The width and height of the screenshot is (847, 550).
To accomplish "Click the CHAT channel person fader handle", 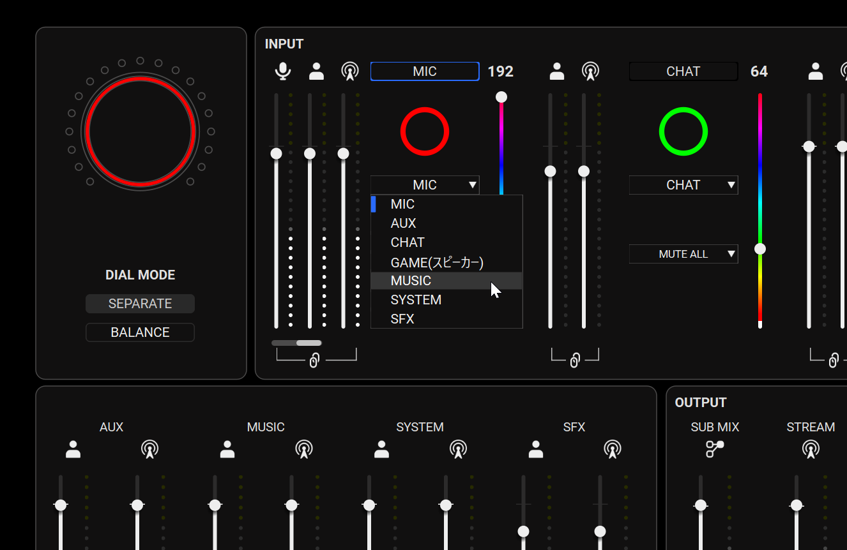I will [x=550, y=171].
